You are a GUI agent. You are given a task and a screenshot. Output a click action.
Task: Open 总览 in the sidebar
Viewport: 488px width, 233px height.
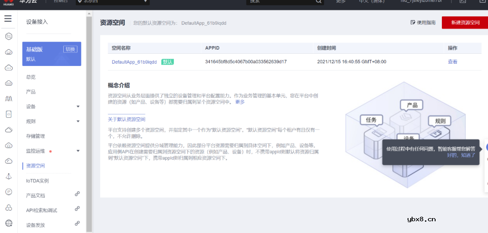(31, 77)
